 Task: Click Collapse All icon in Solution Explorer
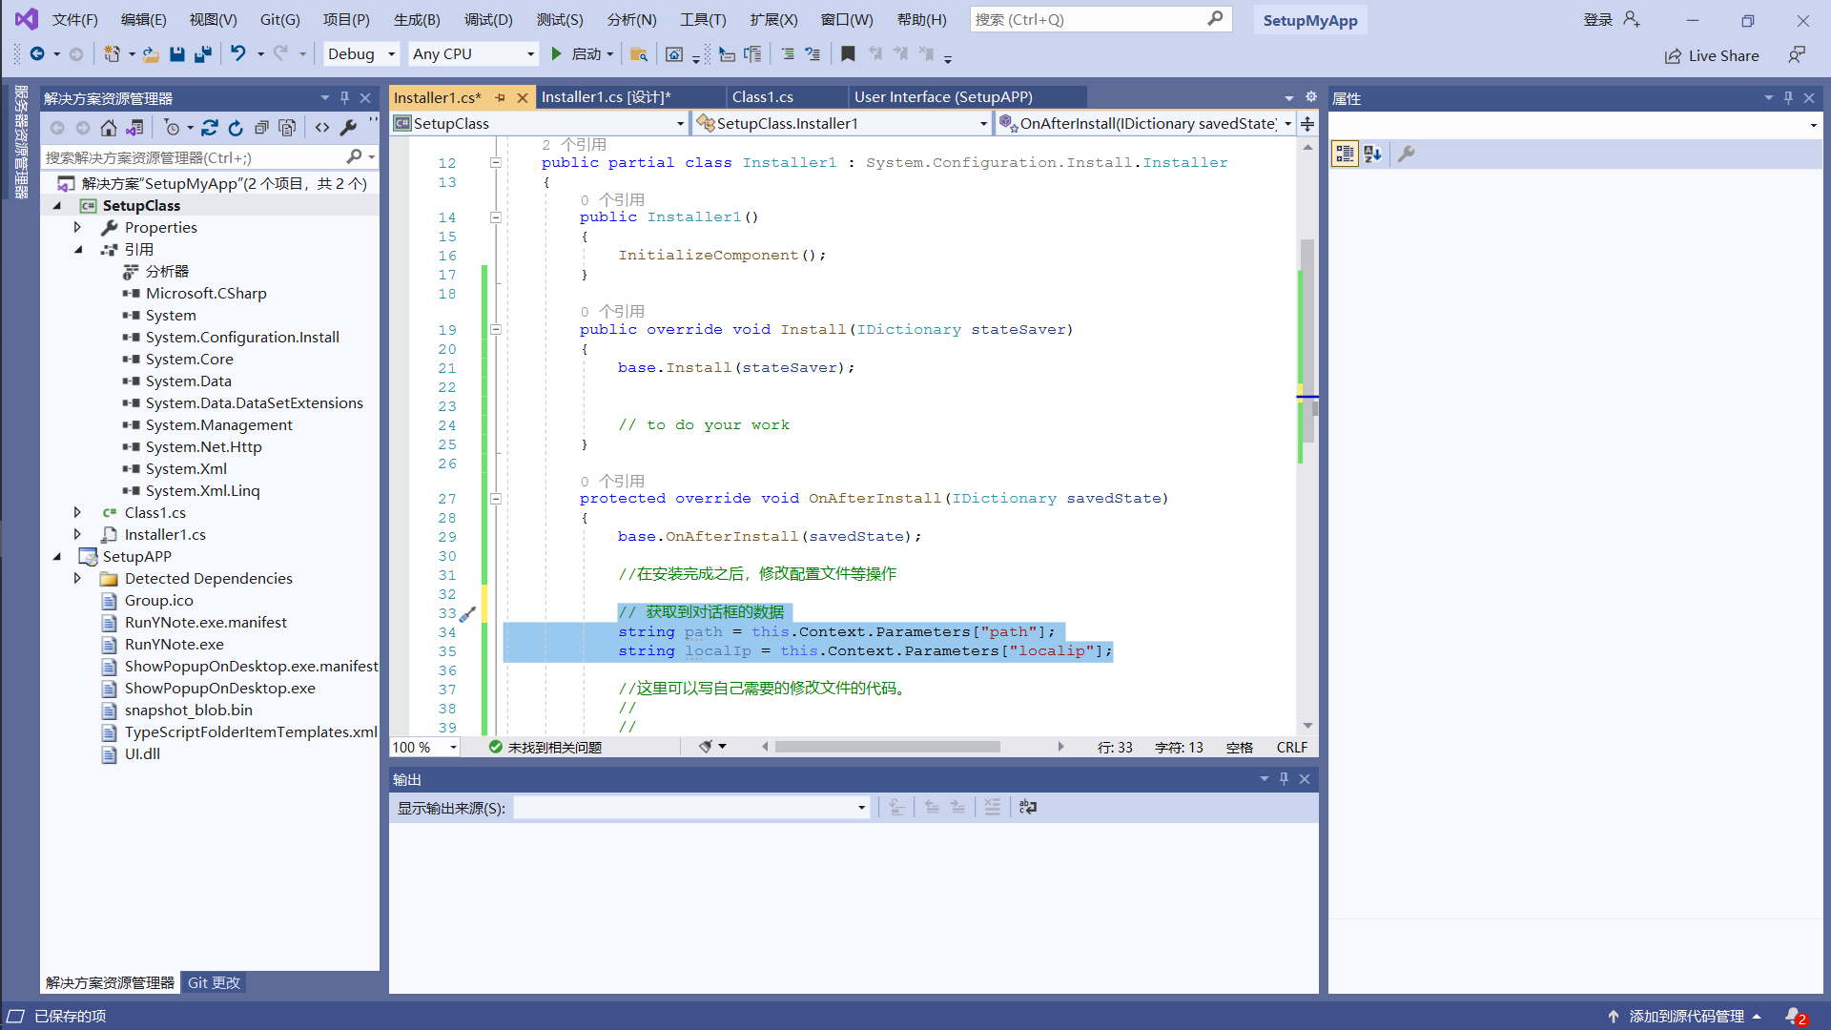(x=261, y=128)
